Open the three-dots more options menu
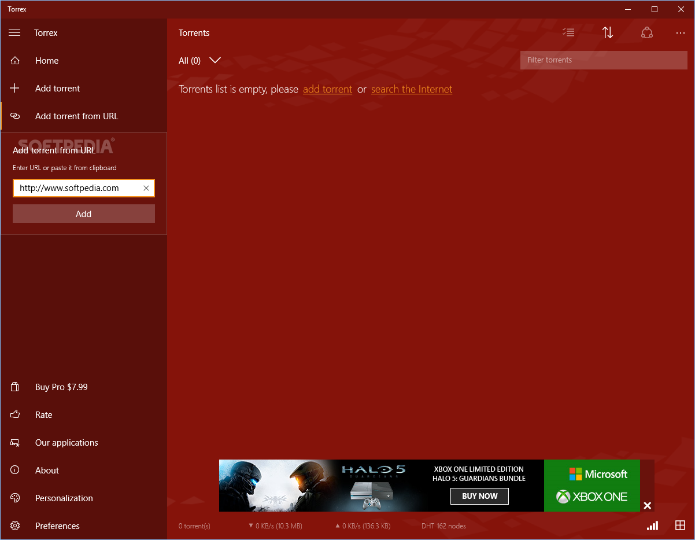The height and width of the screenshot is (540, 695). (x=681, y=33)
